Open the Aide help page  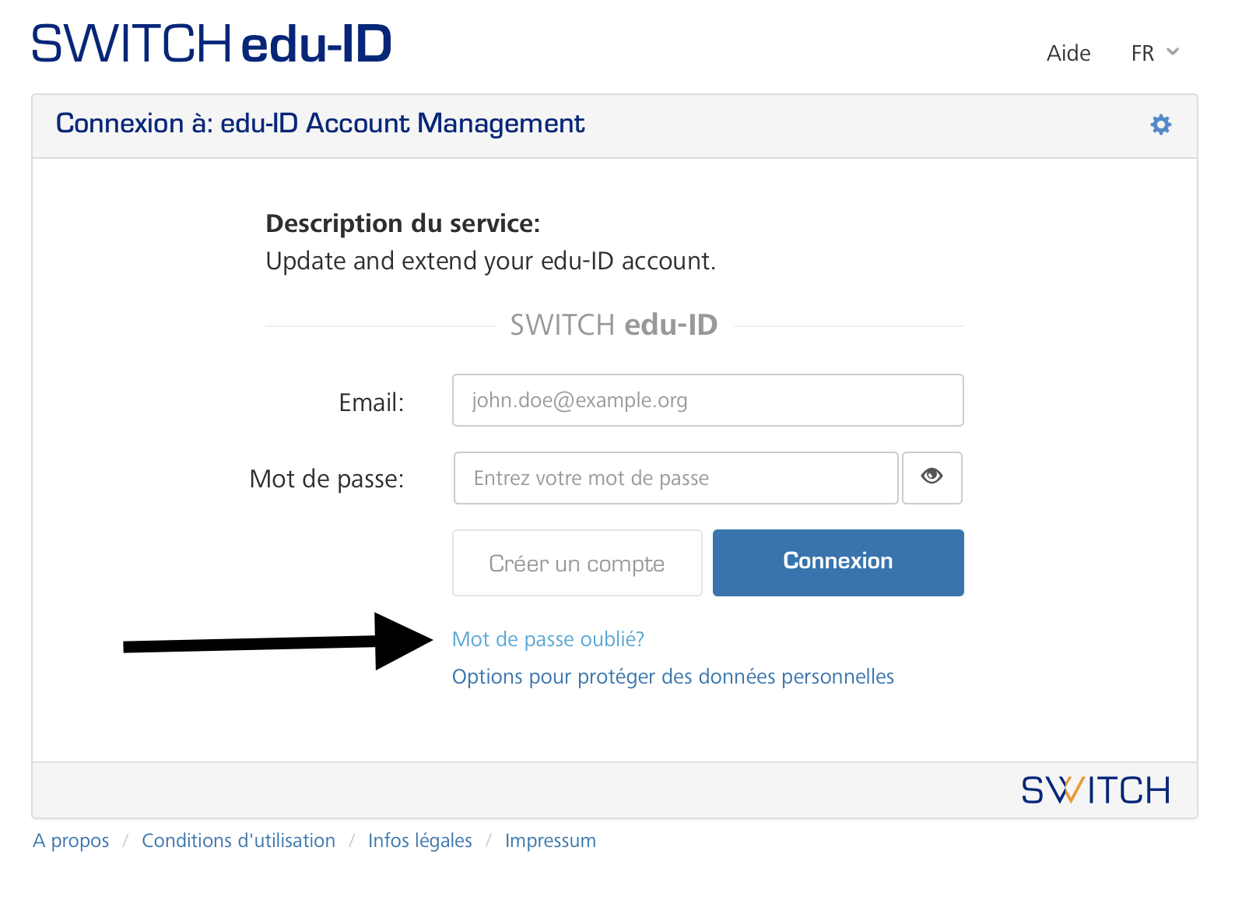coord(1068,53)
